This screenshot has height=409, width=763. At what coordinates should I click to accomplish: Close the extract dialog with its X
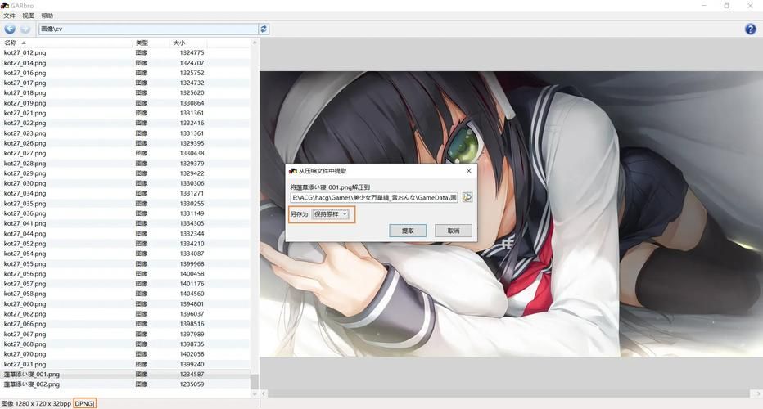(468, 171)
